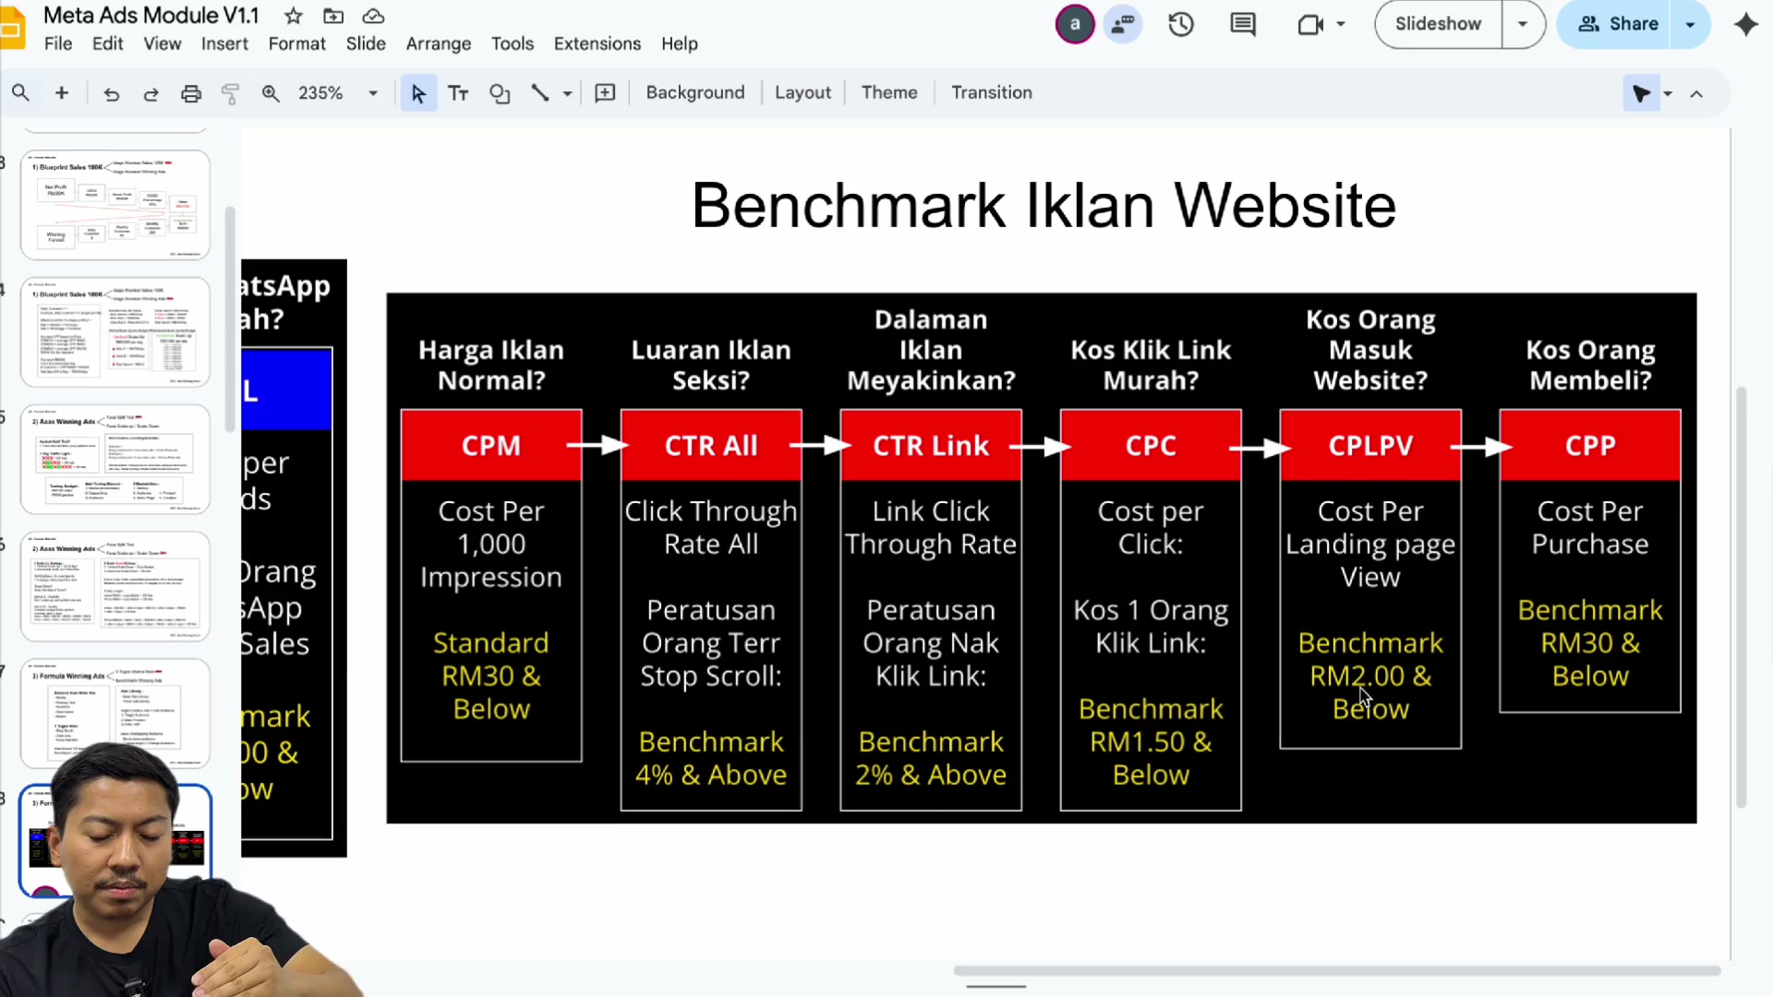Viewport: 1773px width, 997px height.
Task: Select the red CPC box
Action: pos(1151,445)
